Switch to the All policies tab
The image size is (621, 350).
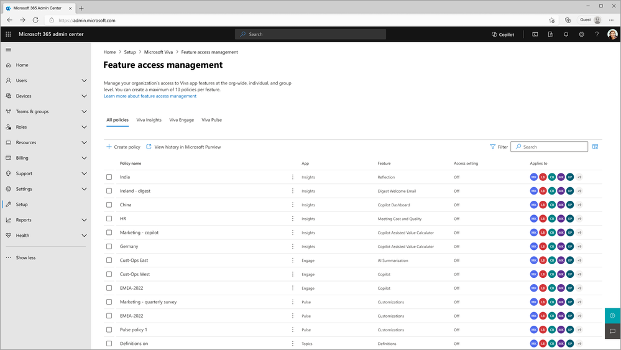coord(117,120)
